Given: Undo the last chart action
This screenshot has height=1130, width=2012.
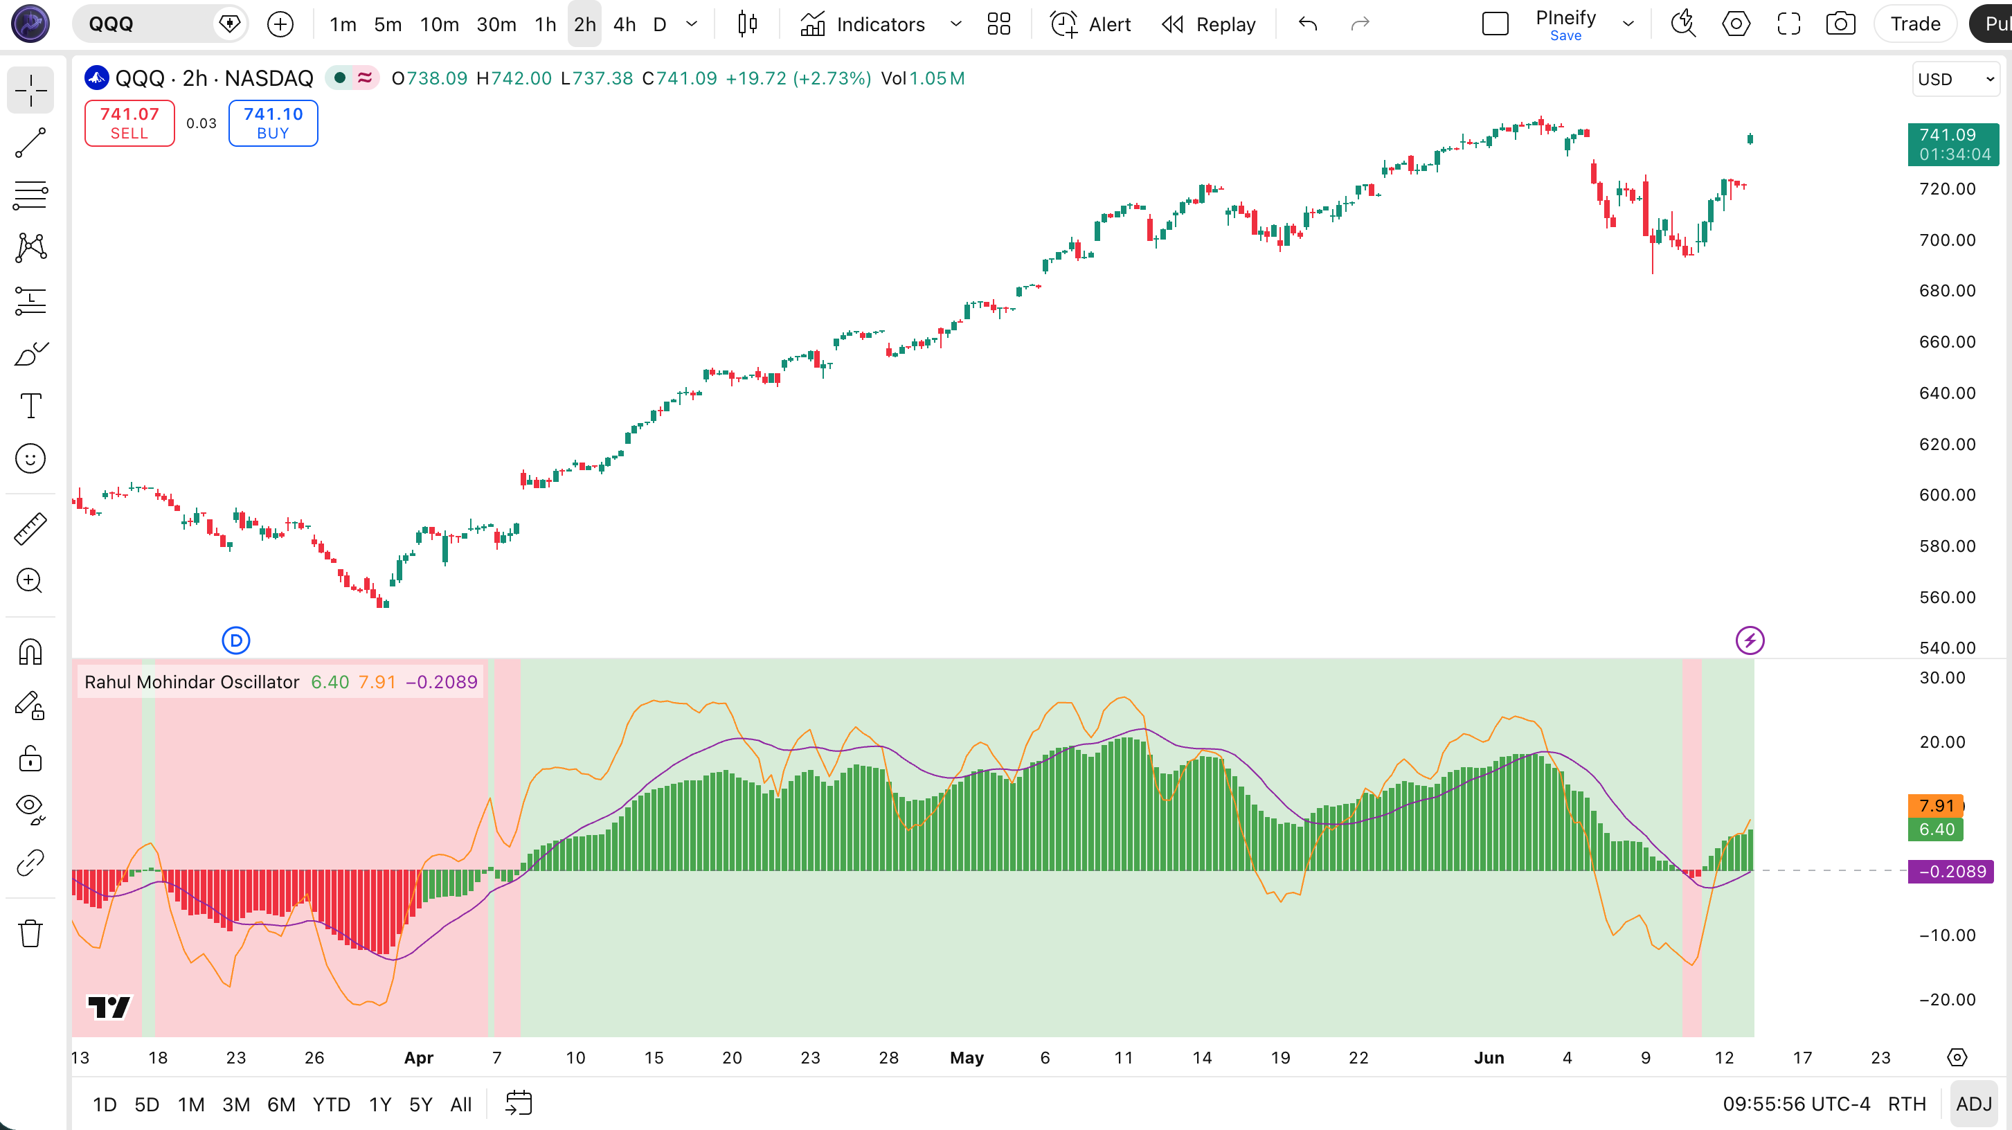Looking at the screenshot, I should [1309, 24].
